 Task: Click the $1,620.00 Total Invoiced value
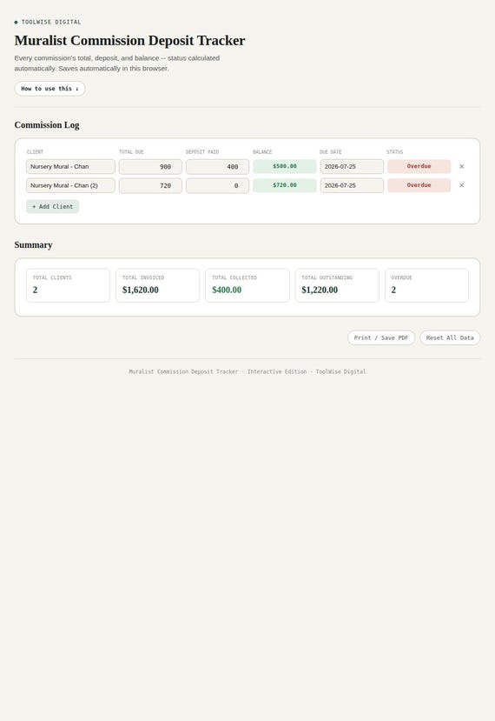click(141, 290)
